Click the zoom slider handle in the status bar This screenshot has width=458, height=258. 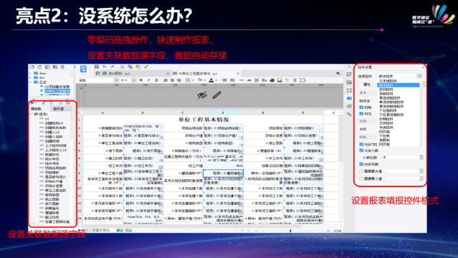pyautogui.click(x=290, y=231)
